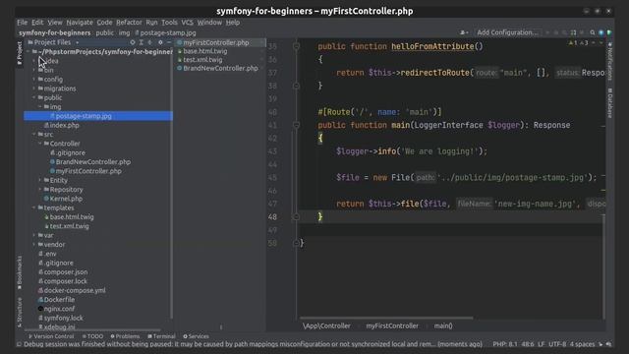Click symfony-for-beginners breadcrumb in navigation bar
Viewport: 629px width, 354px height.
[x=55, y=32]
